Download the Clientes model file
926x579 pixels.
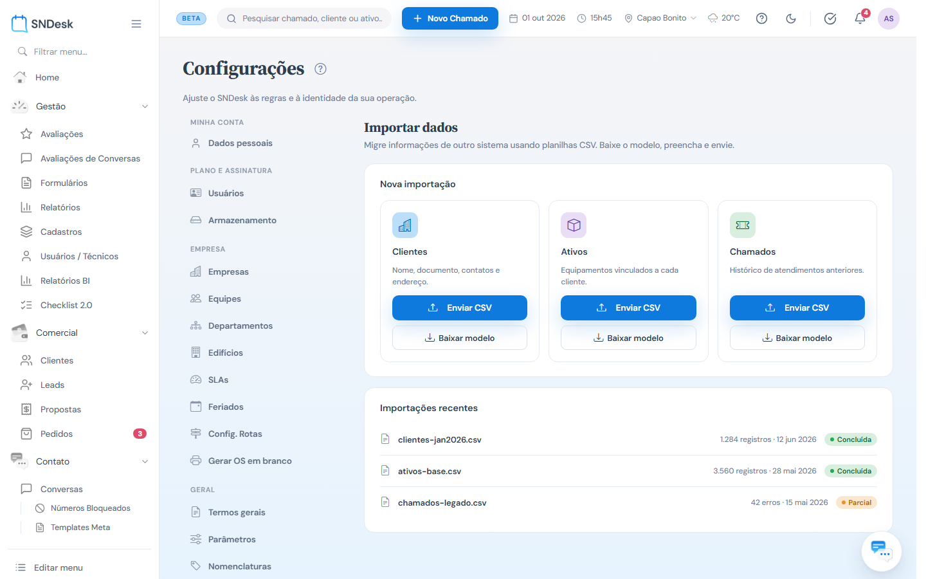[460, 338]
